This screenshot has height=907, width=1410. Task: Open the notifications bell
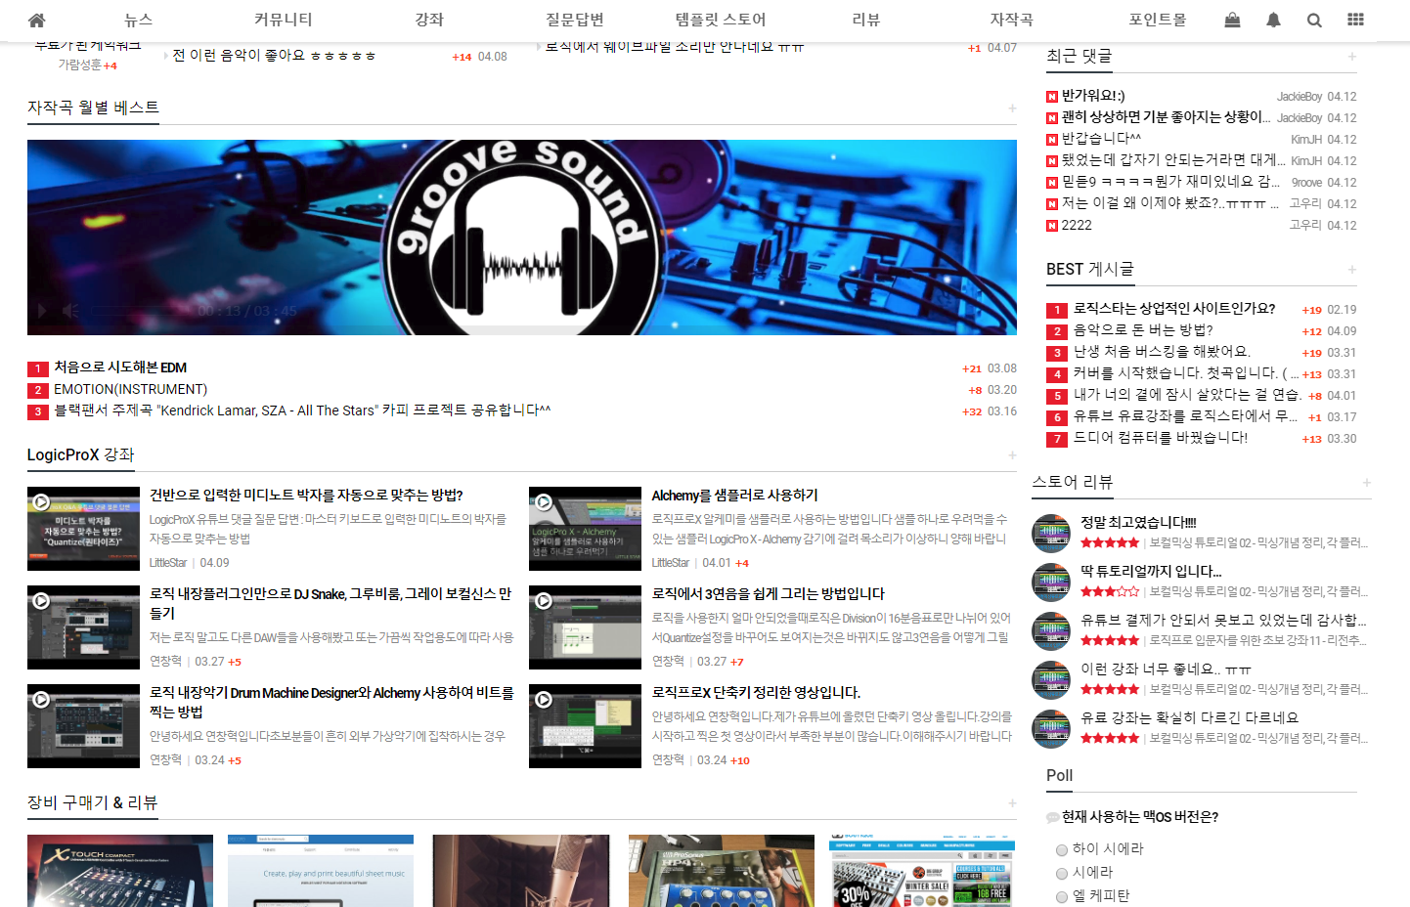point(1273,20)
